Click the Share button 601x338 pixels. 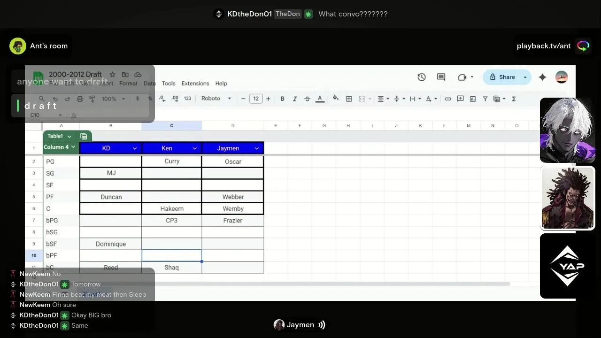click(x=501, y=77)
